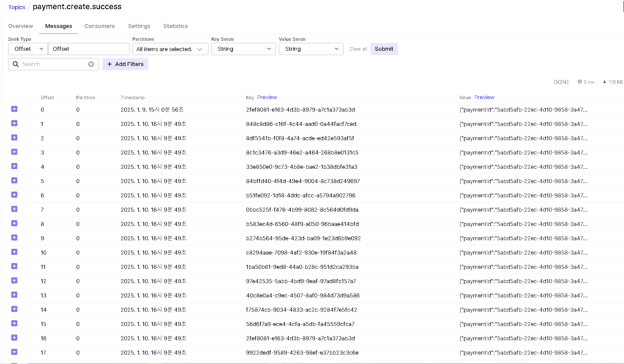Open the Settings tab
The image size is (624, 364).
(x=139, y=26)
